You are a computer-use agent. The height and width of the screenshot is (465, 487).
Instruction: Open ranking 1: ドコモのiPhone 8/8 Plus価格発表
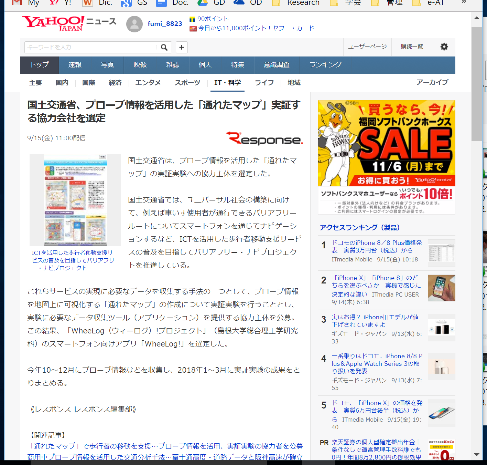(x=377, y=247)
